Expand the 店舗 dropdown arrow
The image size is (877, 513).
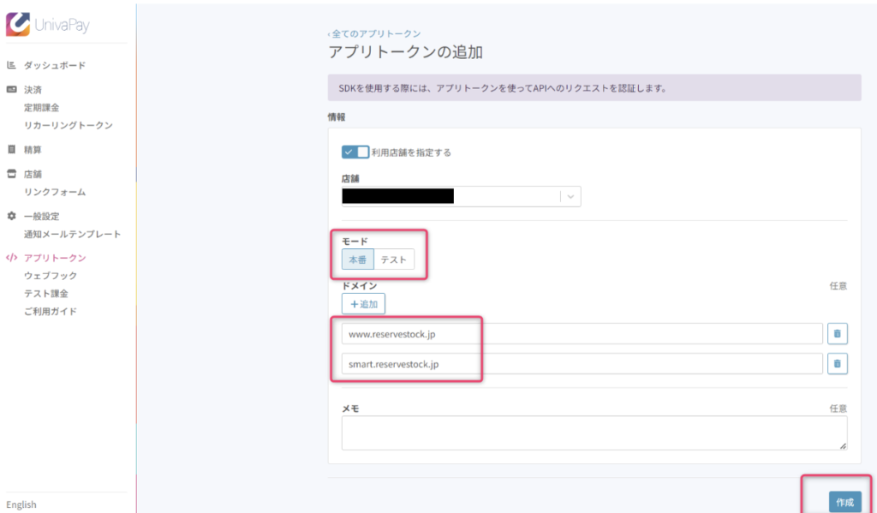click(x=571, y=197)
